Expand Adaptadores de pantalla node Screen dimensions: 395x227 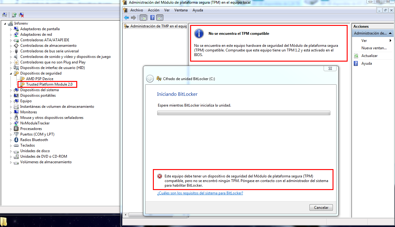(11, 29)
